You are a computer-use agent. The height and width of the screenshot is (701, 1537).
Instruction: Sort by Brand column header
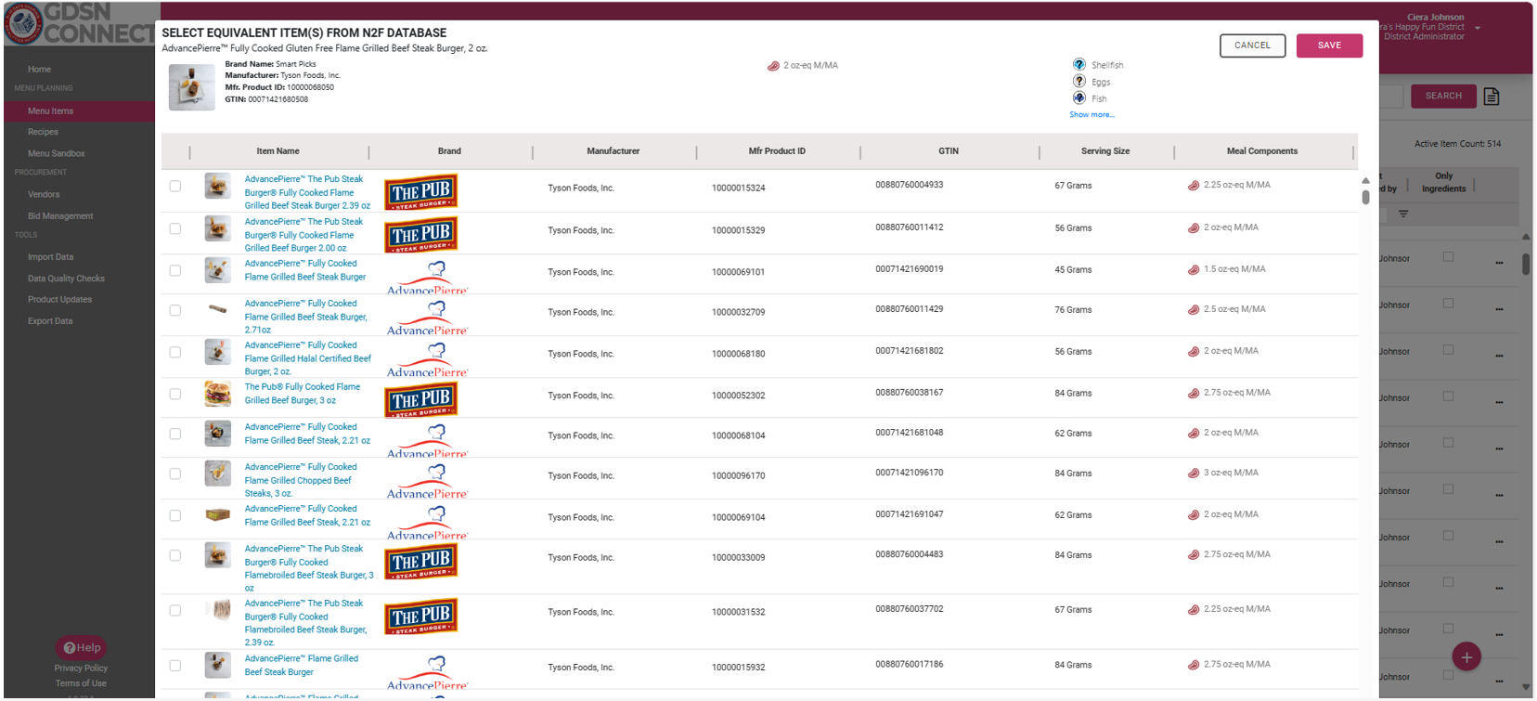449,151
